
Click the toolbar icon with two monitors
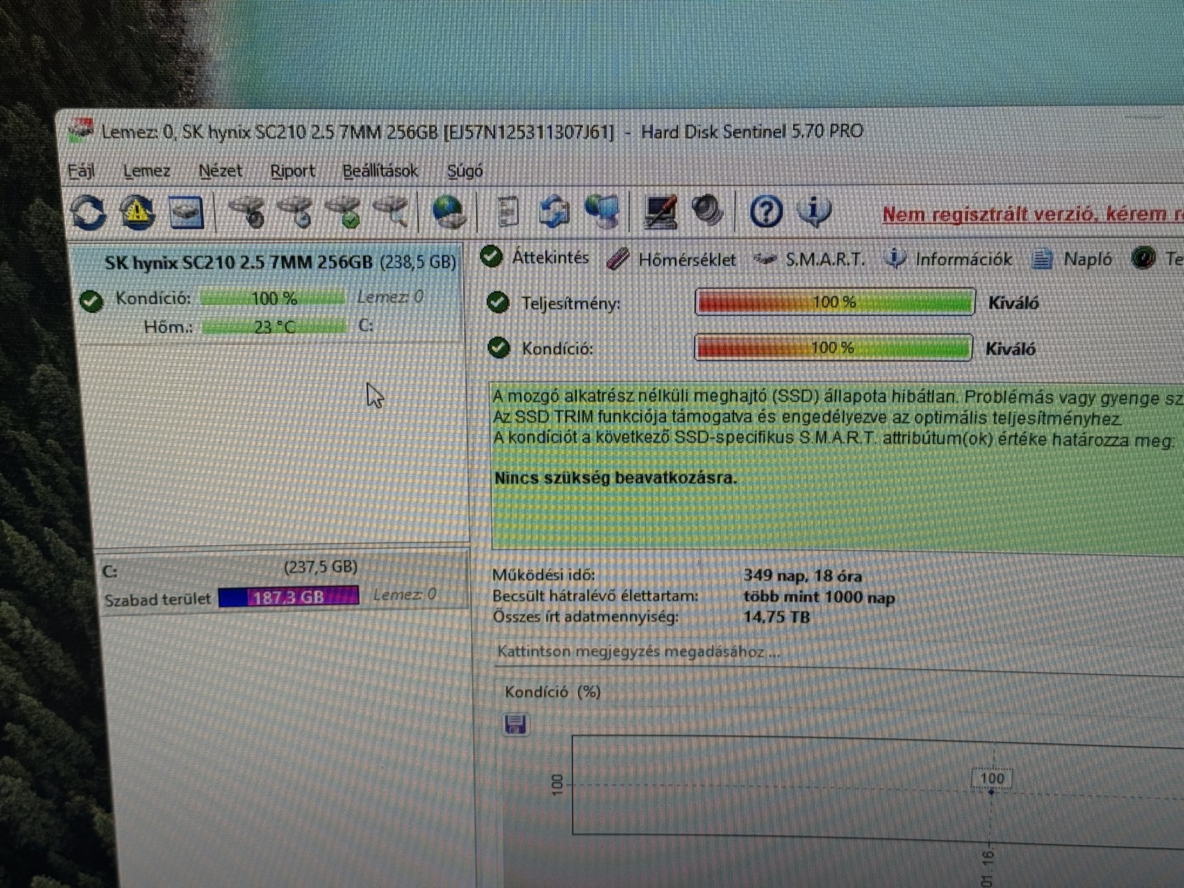(603, 212)
